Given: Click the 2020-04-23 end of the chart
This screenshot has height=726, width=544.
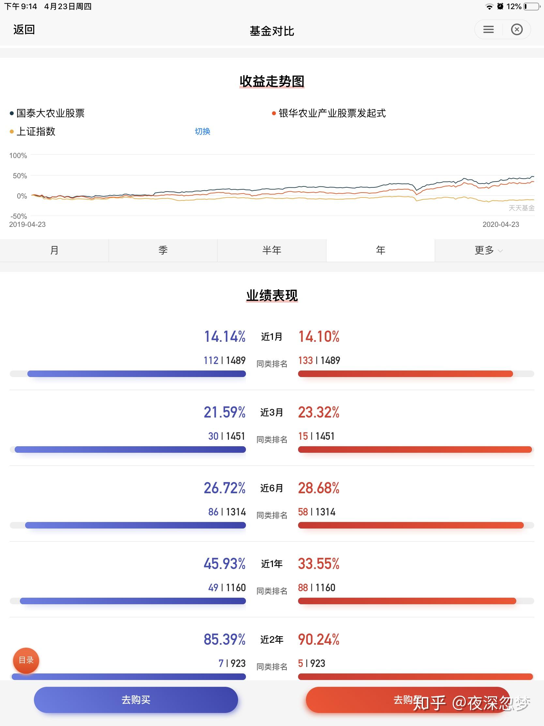Looking at the screenshot, I should coord(500,225).
